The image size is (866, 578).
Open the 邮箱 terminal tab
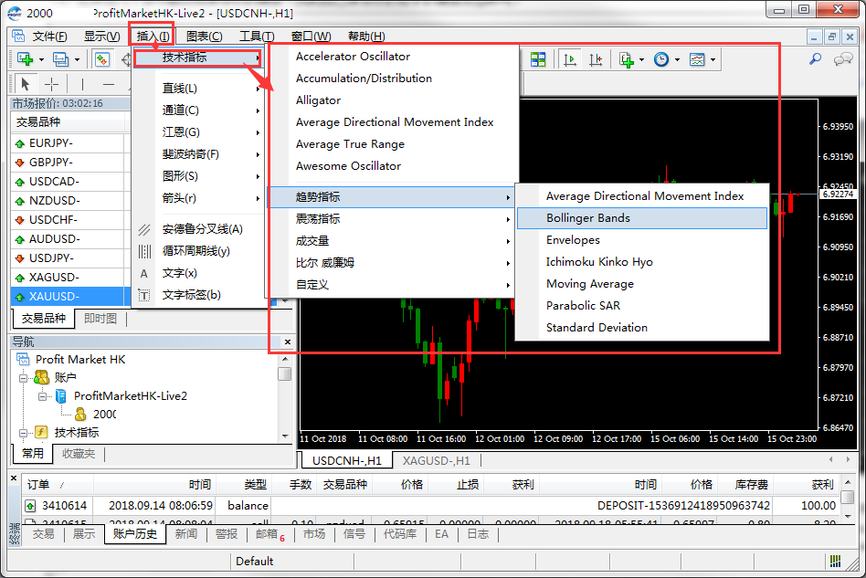(267, 534)
